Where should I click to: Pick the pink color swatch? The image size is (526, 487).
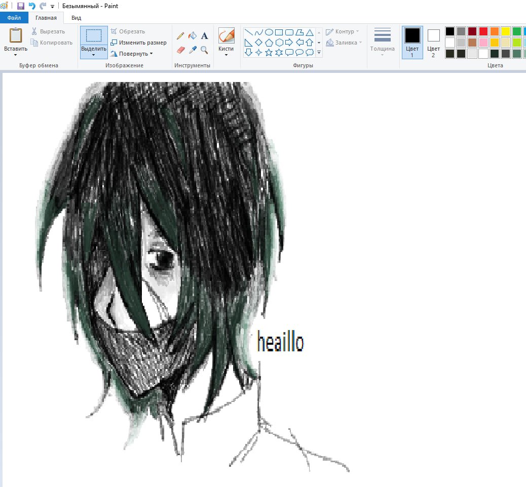click(x=483, y=43)
